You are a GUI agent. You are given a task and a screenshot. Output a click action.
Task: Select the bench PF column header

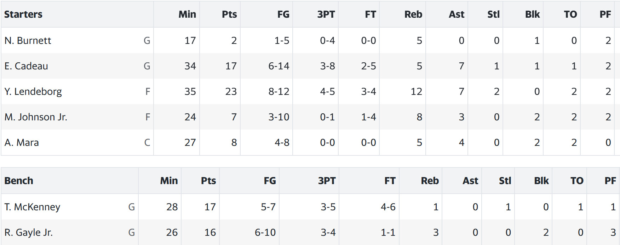(610, 181)
